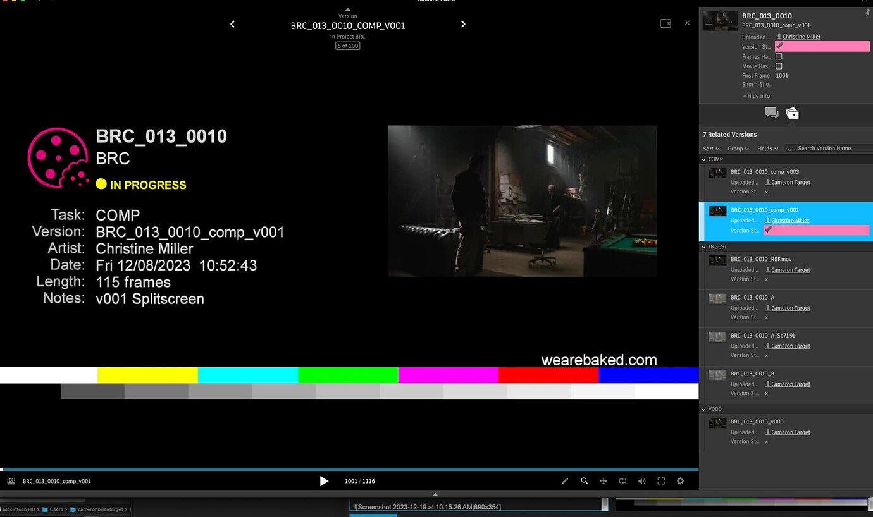This screenshot has width=873, height=517.
Task: Toggle the right side panel layout
Action: pos(666,23)
